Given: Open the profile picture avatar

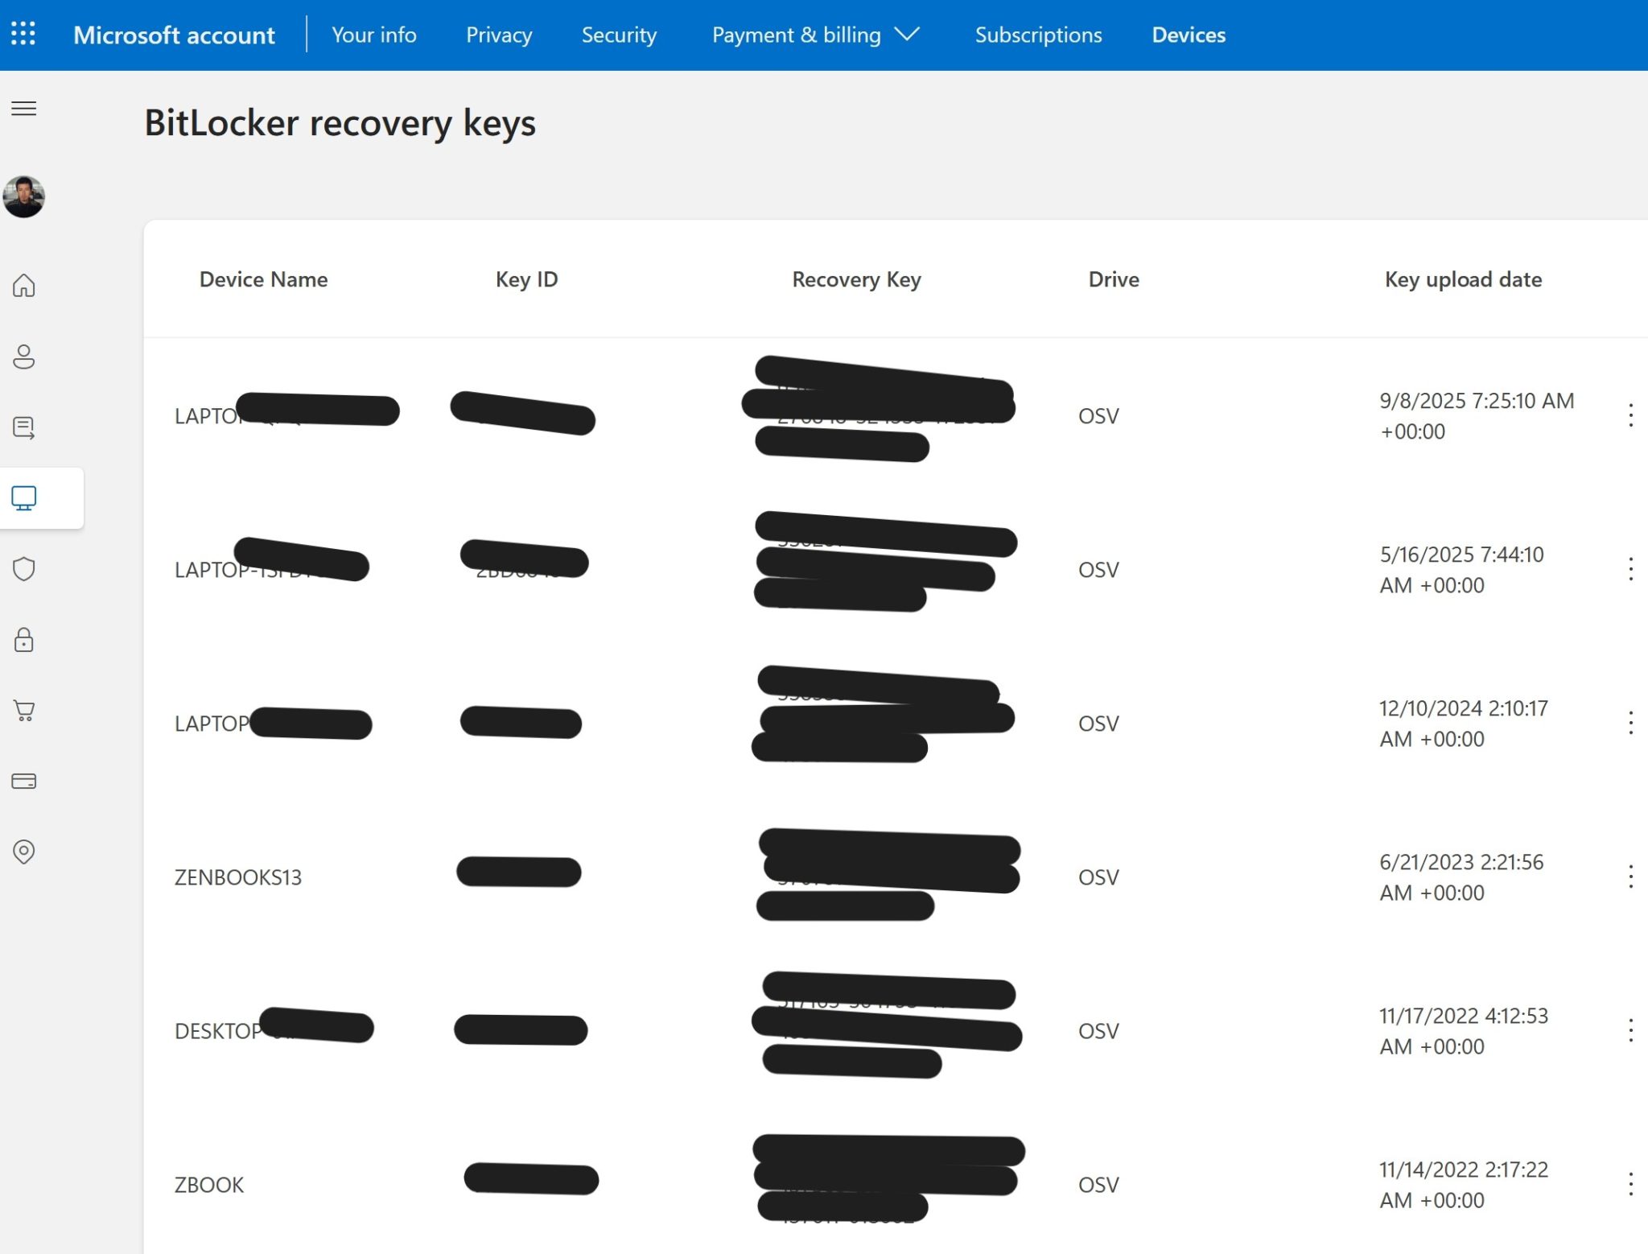Looking at the screenshot, I should 24,196.
